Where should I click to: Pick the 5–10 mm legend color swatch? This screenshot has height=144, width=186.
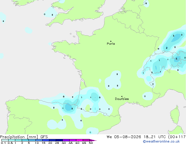coord(32,140)
